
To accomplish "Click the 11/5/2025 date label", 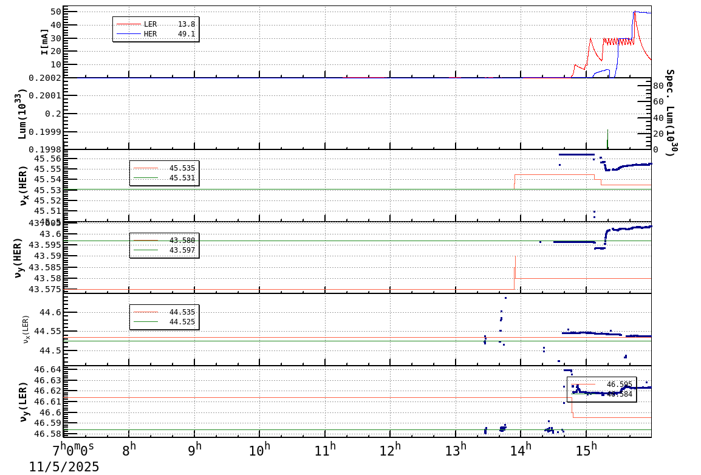I will tap(64, 466).
